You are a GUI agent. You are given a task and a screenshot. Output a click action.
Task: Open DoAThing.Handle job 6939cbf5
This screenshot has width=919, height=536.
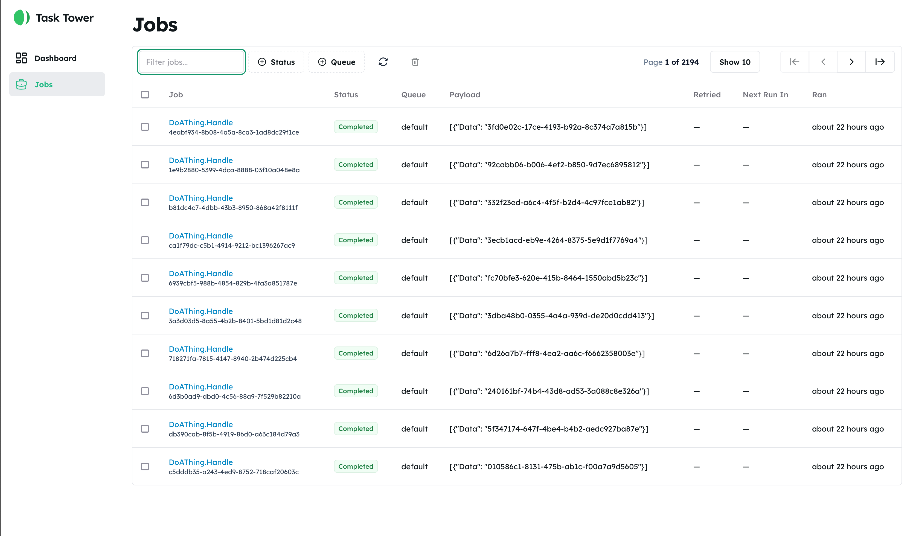(200, 273)
